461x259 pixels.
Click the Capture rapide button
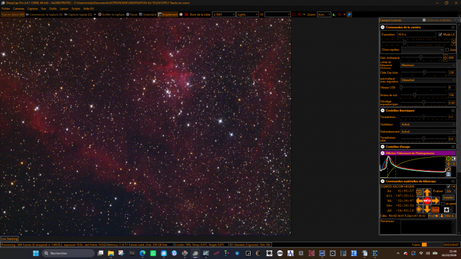coord(78,14)
